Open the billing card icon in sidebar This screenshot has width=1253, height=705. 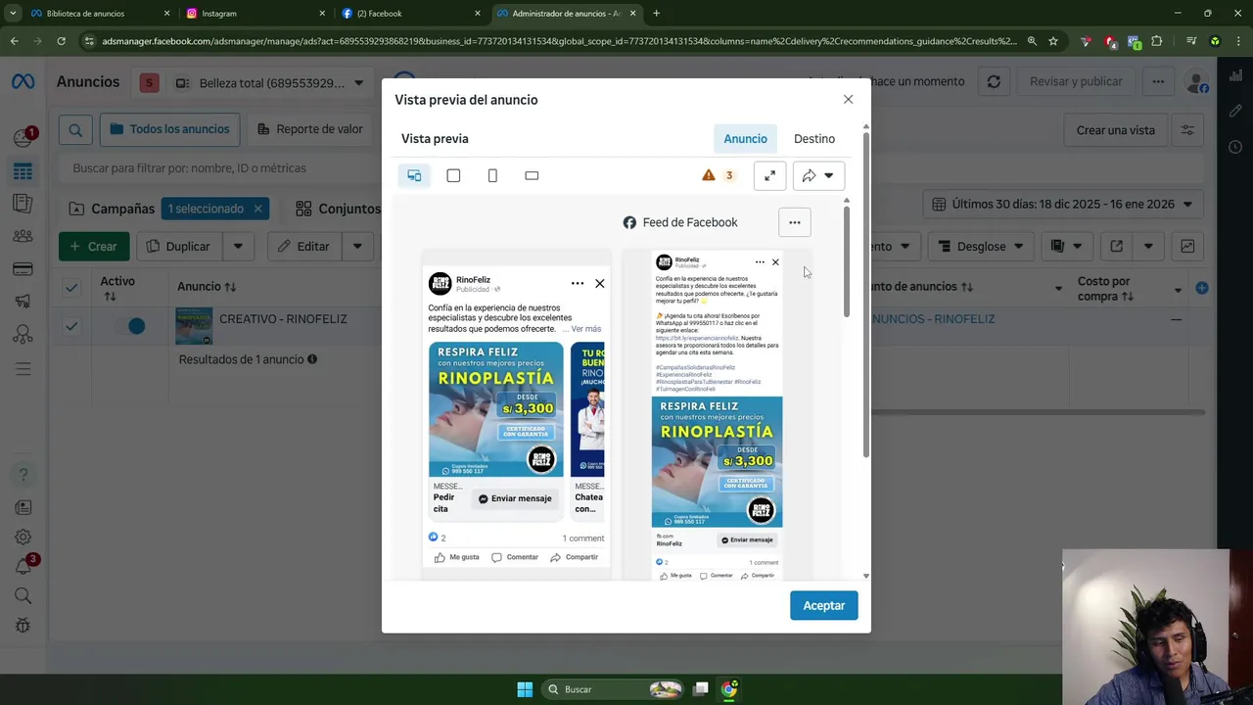(23, 269)
